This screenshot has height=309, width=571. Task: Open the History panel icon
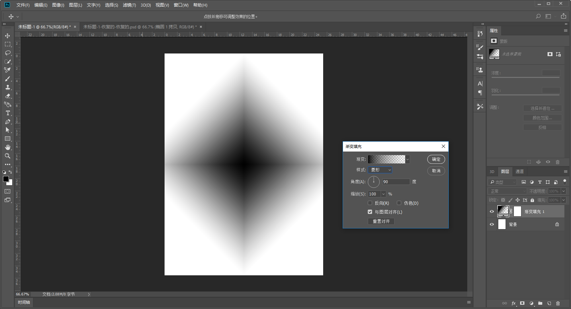pos(480,34)
